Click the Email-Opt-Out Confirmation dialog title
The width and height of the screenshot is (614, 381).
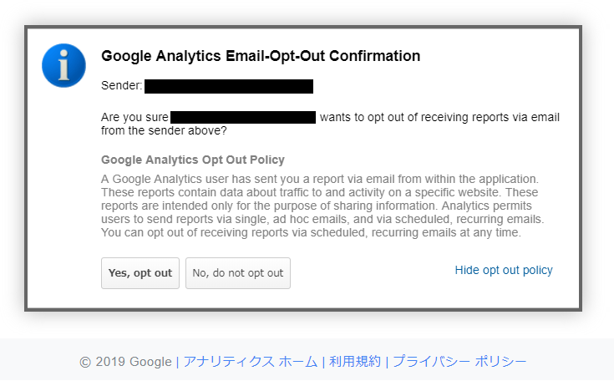coord(261,56)
